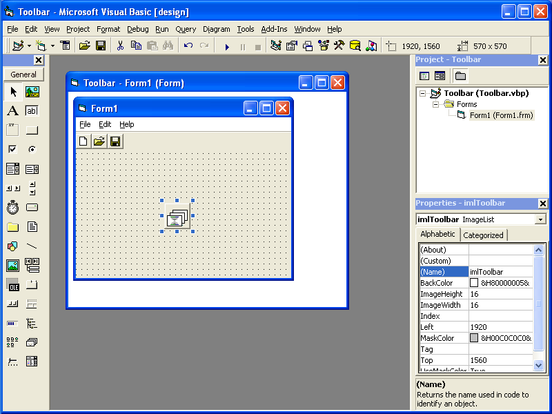
Task: Click the MaskColor gray color swatch
Action: click(474, 338)
